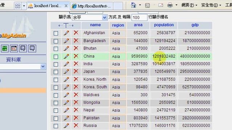Edit the Bhutan row with pencil icon
The height and width of the screenshot is (130, 232).
tap(66, 48)
